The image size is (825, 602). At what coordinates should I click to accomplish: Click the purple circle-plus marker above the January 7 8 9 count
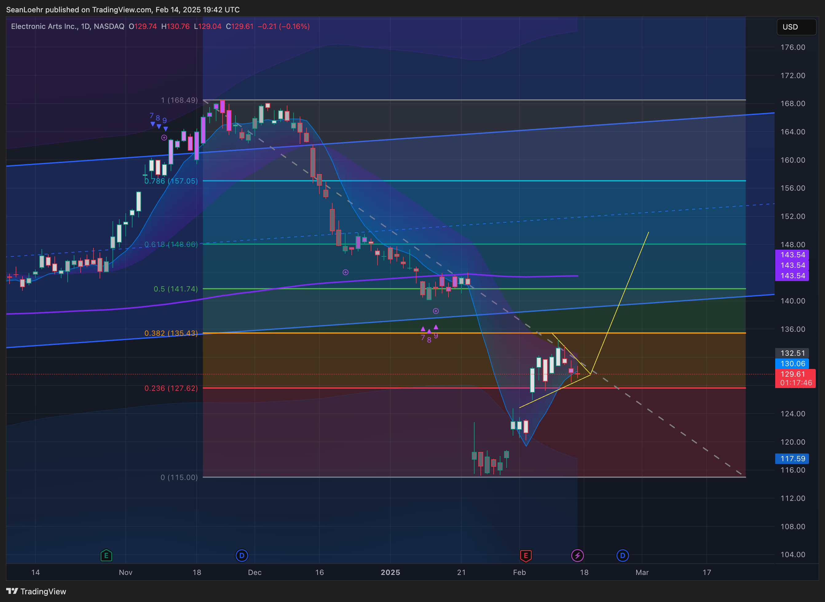[436, 311]
